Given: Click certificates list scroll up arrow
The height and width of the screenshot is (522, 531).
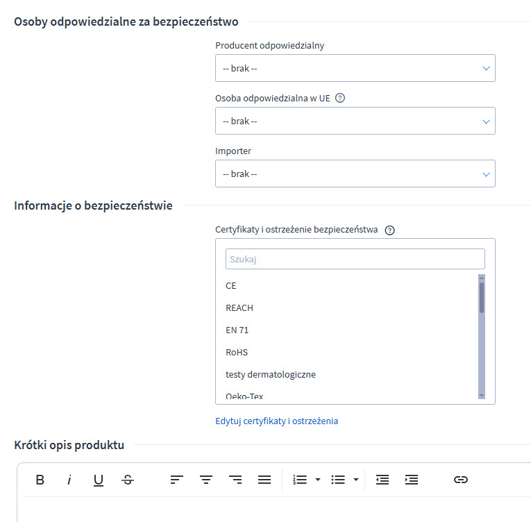Looking at the screenshot, I should coord(482,278).
